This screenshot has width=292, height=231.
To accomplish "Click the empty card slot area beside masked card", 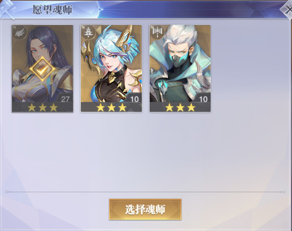I will [x=249, y=68].
